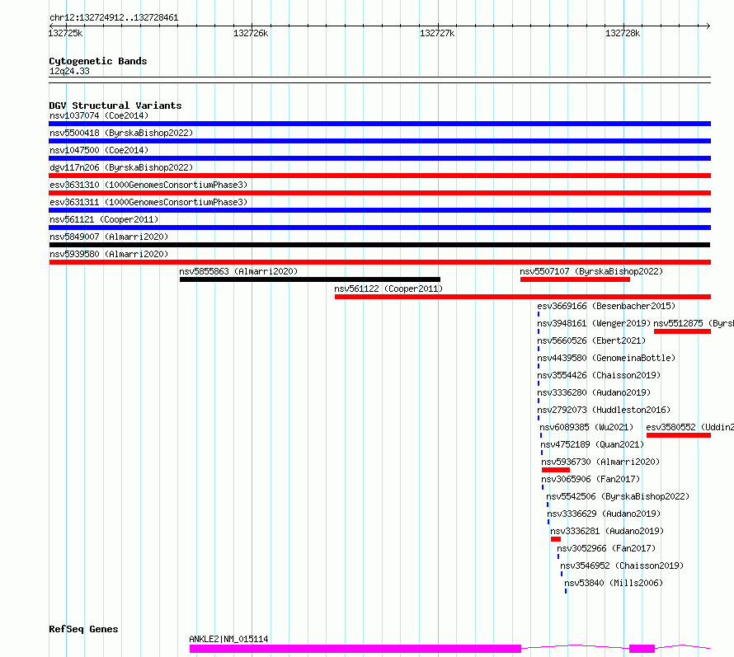This screenshot has width=734, height=657.
Task: Click nsv5855863 (Almarri2020) label
Action: (238, 271)
